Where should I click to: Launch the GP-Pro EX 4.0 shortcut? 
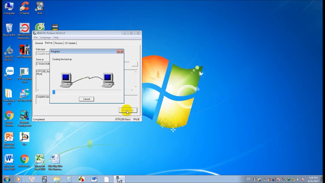pyautogui.click(x=25, y=95)
